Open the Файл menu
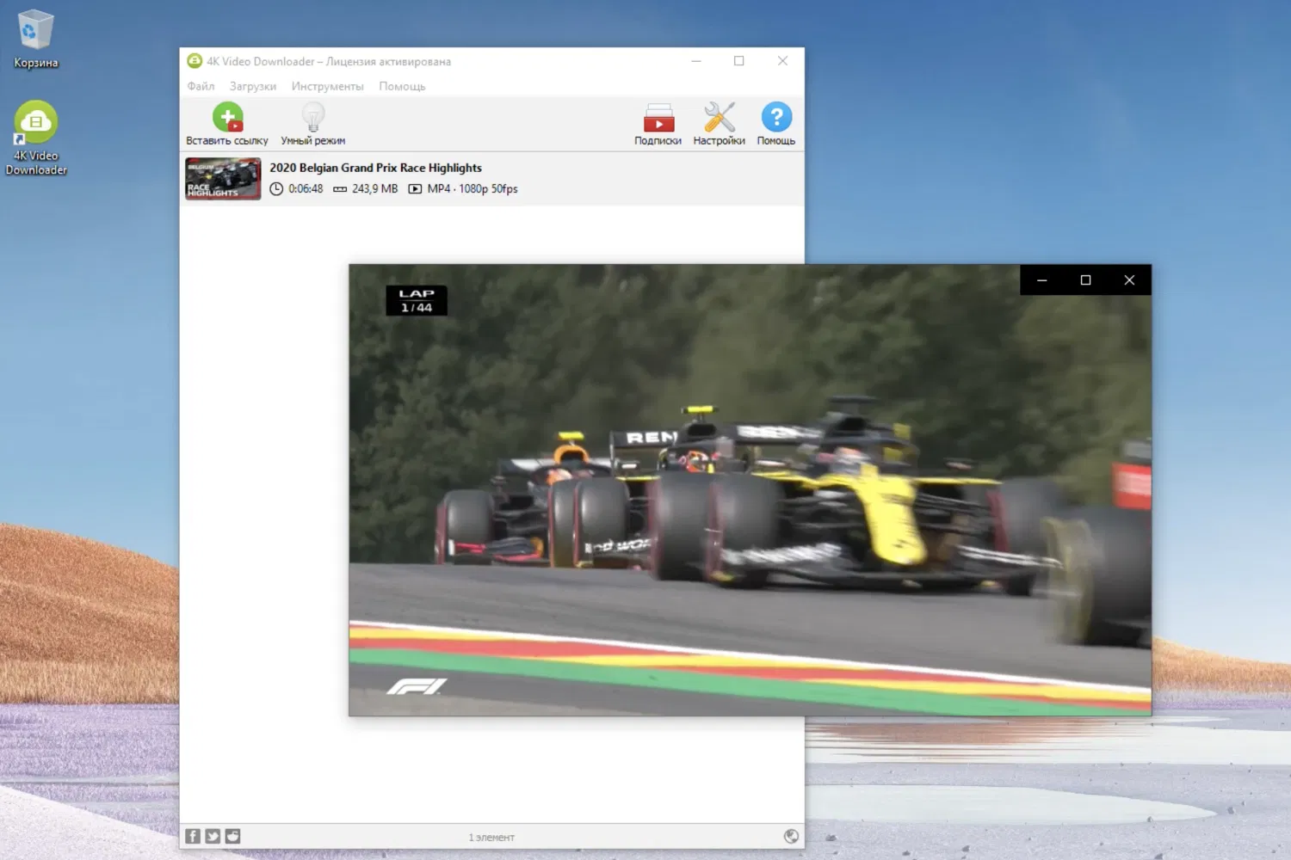This screenshot has height=860, width=1291. (200, 86)
